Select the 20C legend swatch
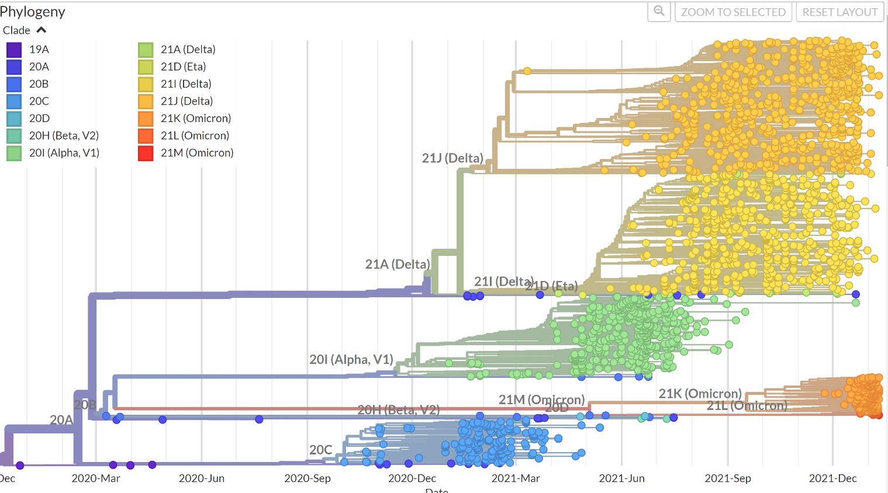 point(14,101)
